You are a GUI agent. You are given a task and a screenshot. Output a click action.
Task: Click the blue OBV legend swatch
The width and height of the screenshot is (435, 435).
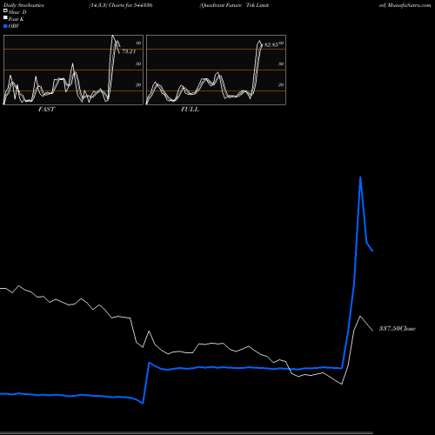(5, 26)
